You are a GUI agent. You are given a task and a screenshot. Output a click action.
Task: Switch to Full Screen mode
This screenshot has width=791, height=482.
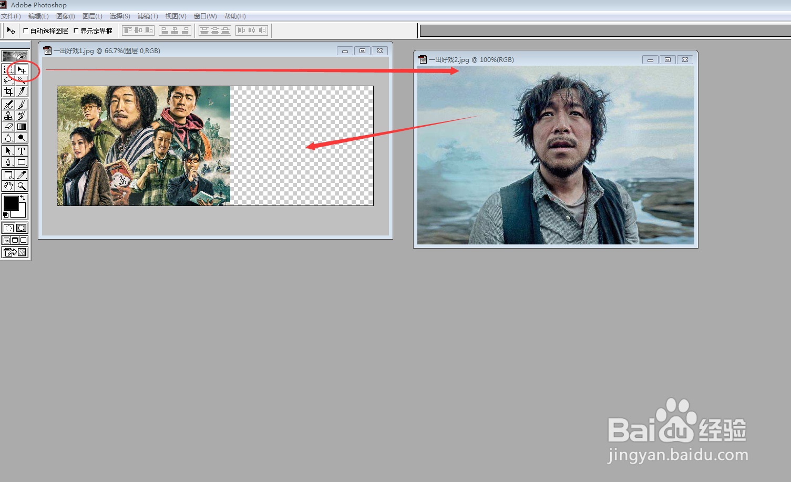click(23, 240)
